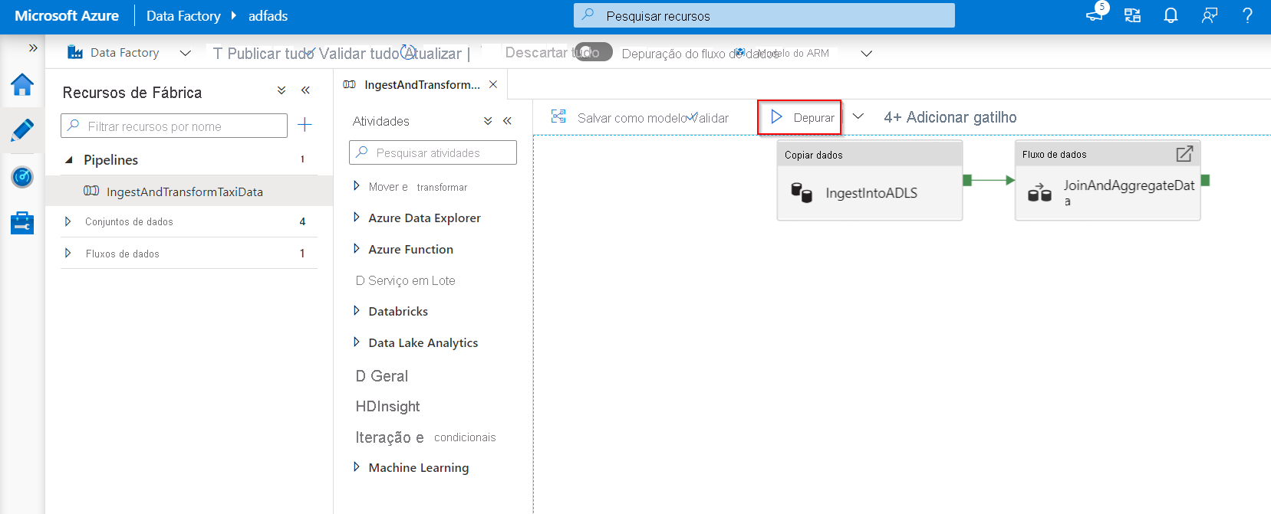Open the Monitor gauge icon in sidebar
This screenshot has width=1271, height=514.
coord(22,177)
